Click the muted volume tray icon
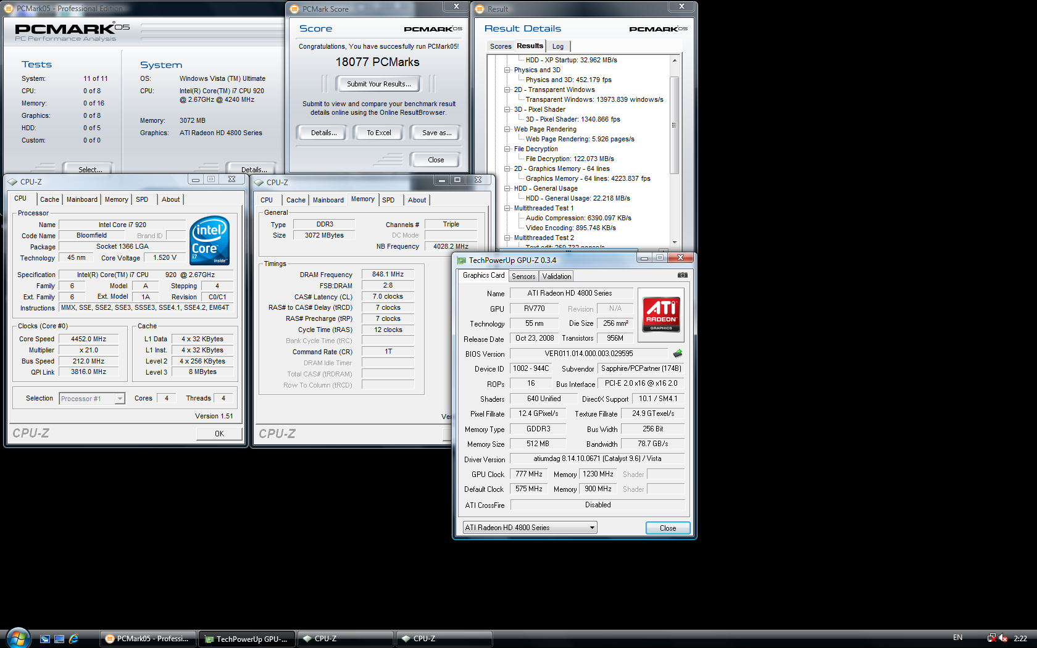Viewport: 1037px width, 648px height. 1003,638
